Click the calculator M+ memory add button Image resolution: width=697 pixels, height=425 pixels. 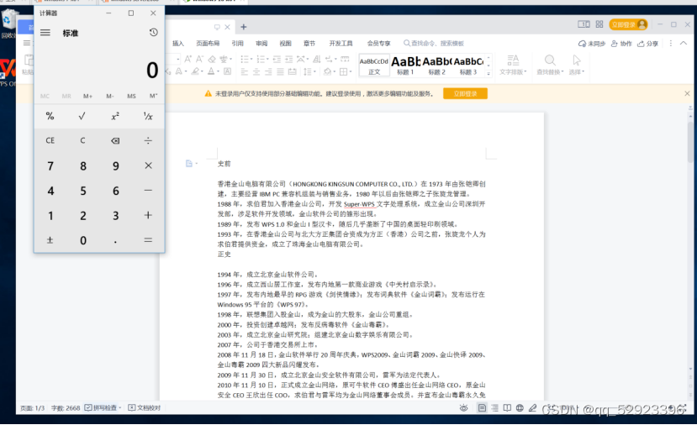(87, 96)
